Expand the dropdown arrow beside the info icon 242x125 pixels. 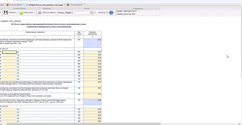coord(114,13)
